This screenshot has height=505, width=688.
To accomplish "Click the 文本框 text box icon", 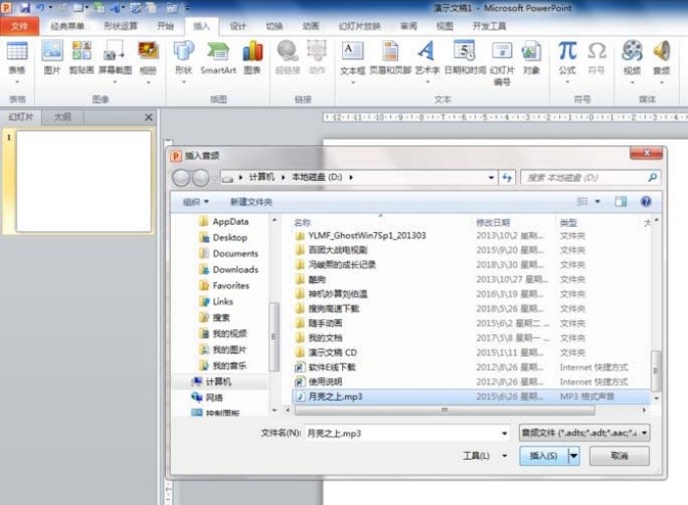I will (352, 52).
